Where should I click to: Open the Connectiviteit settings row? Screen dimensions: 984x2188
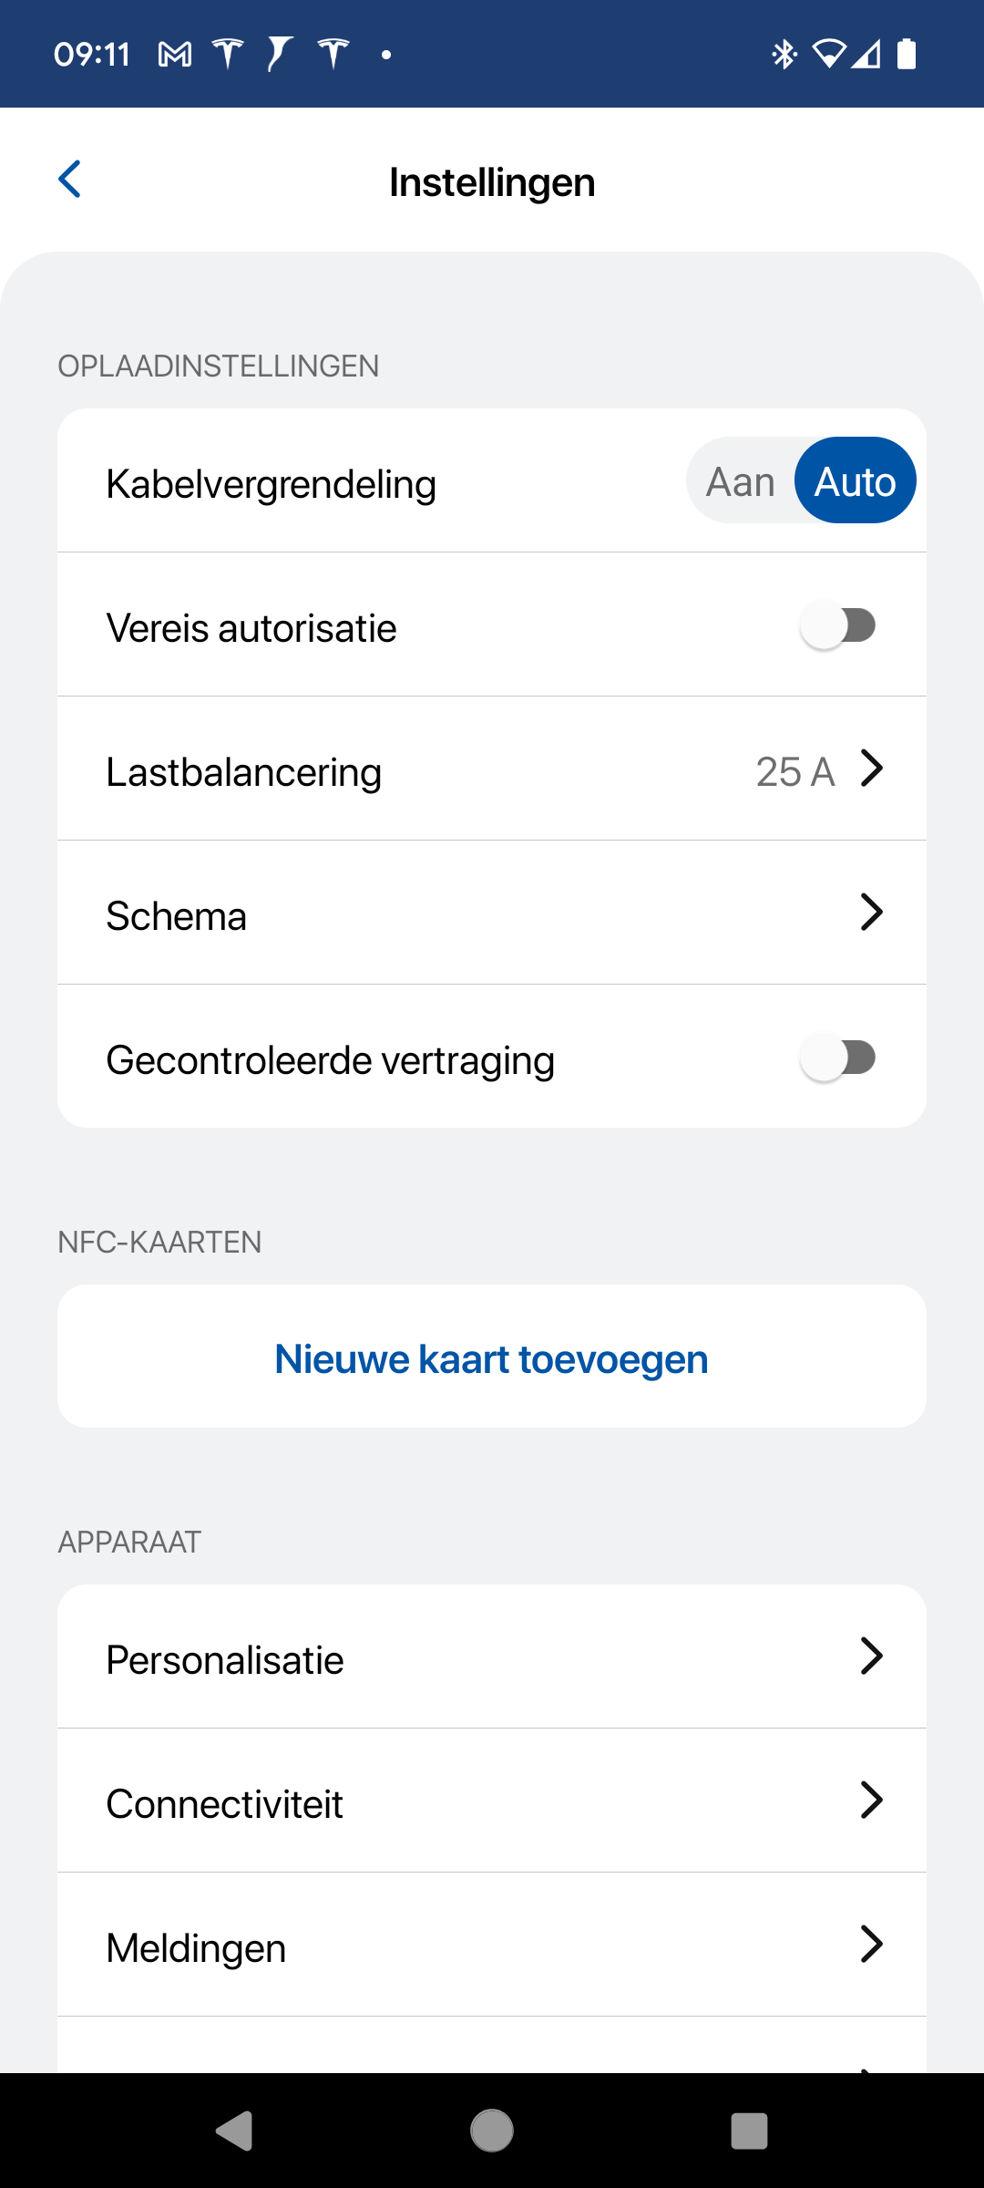[x=492, y=1801]
